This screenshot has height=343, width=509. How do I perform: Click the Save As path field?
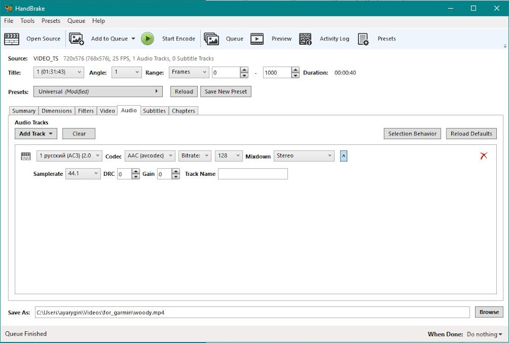point(252,312)
